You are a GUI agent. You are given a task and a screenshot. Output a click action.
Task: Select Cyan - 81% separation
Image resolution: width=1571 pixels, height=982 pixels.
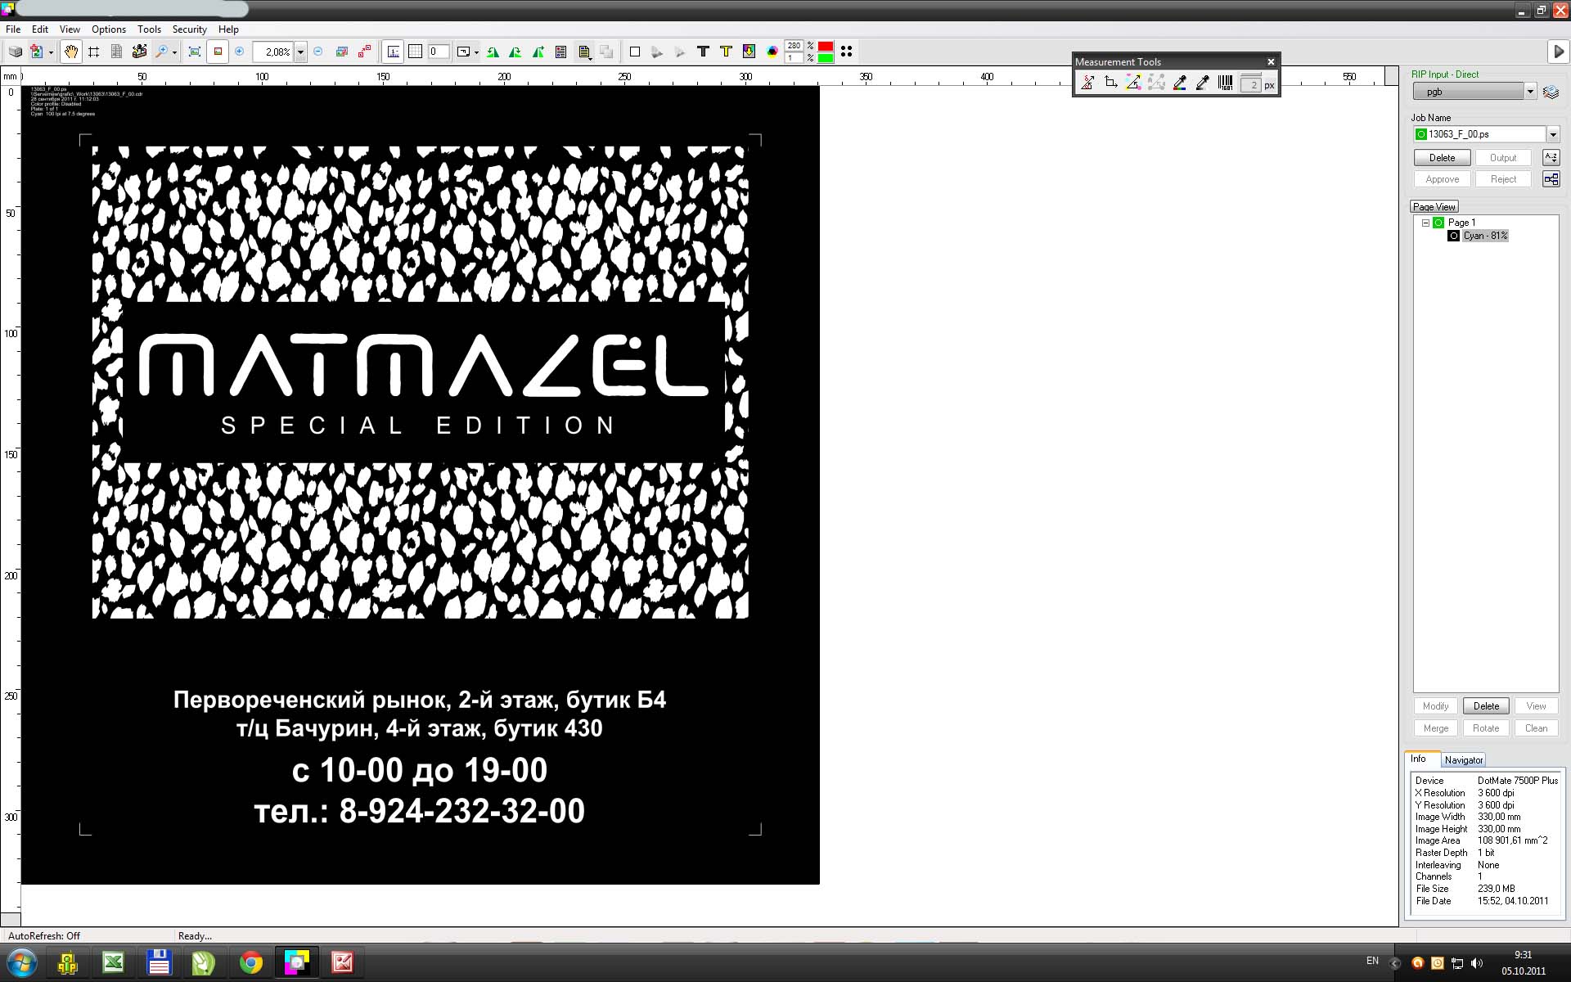coord(1485,236)
